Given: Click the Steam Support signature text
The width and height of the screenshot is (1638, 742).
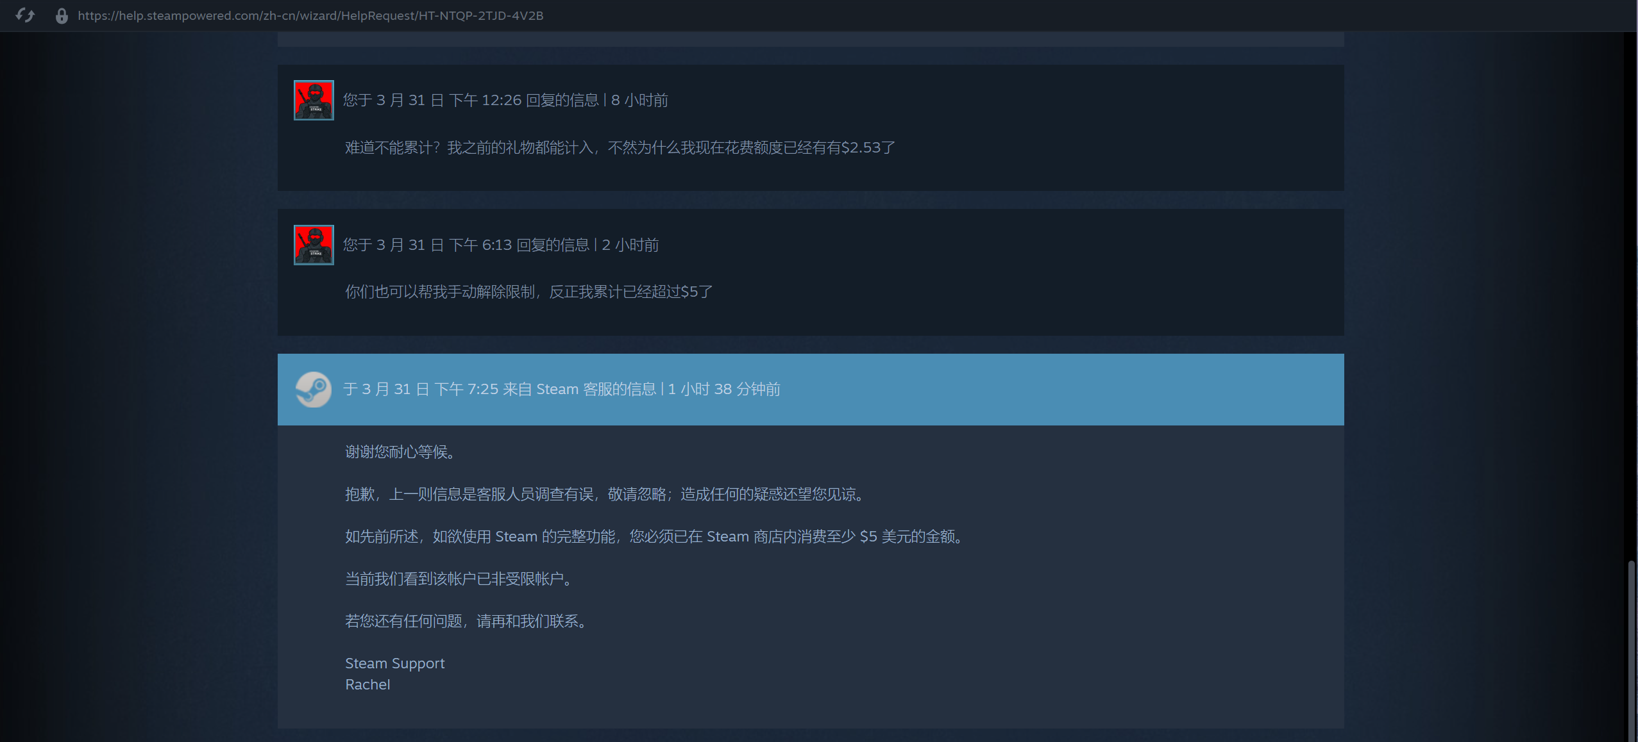Looking at the screenshot, I should tap(394, 663).
